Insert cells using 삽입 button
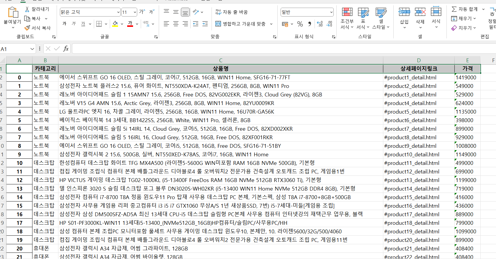The width and height of the screenshot is (496, 259). 404,18
